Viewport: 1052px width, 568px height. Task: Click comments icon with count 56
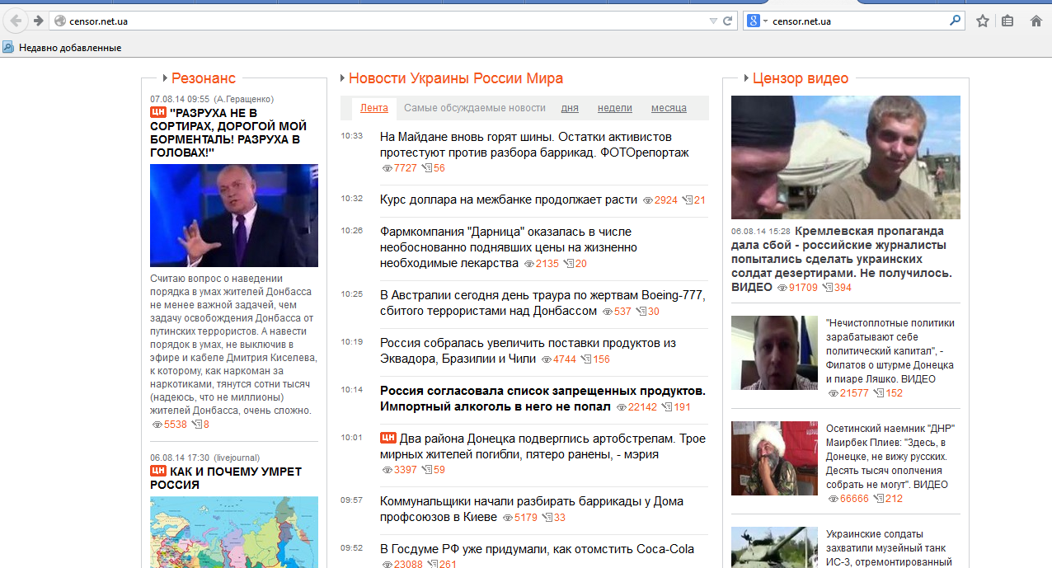coord(426,168)
